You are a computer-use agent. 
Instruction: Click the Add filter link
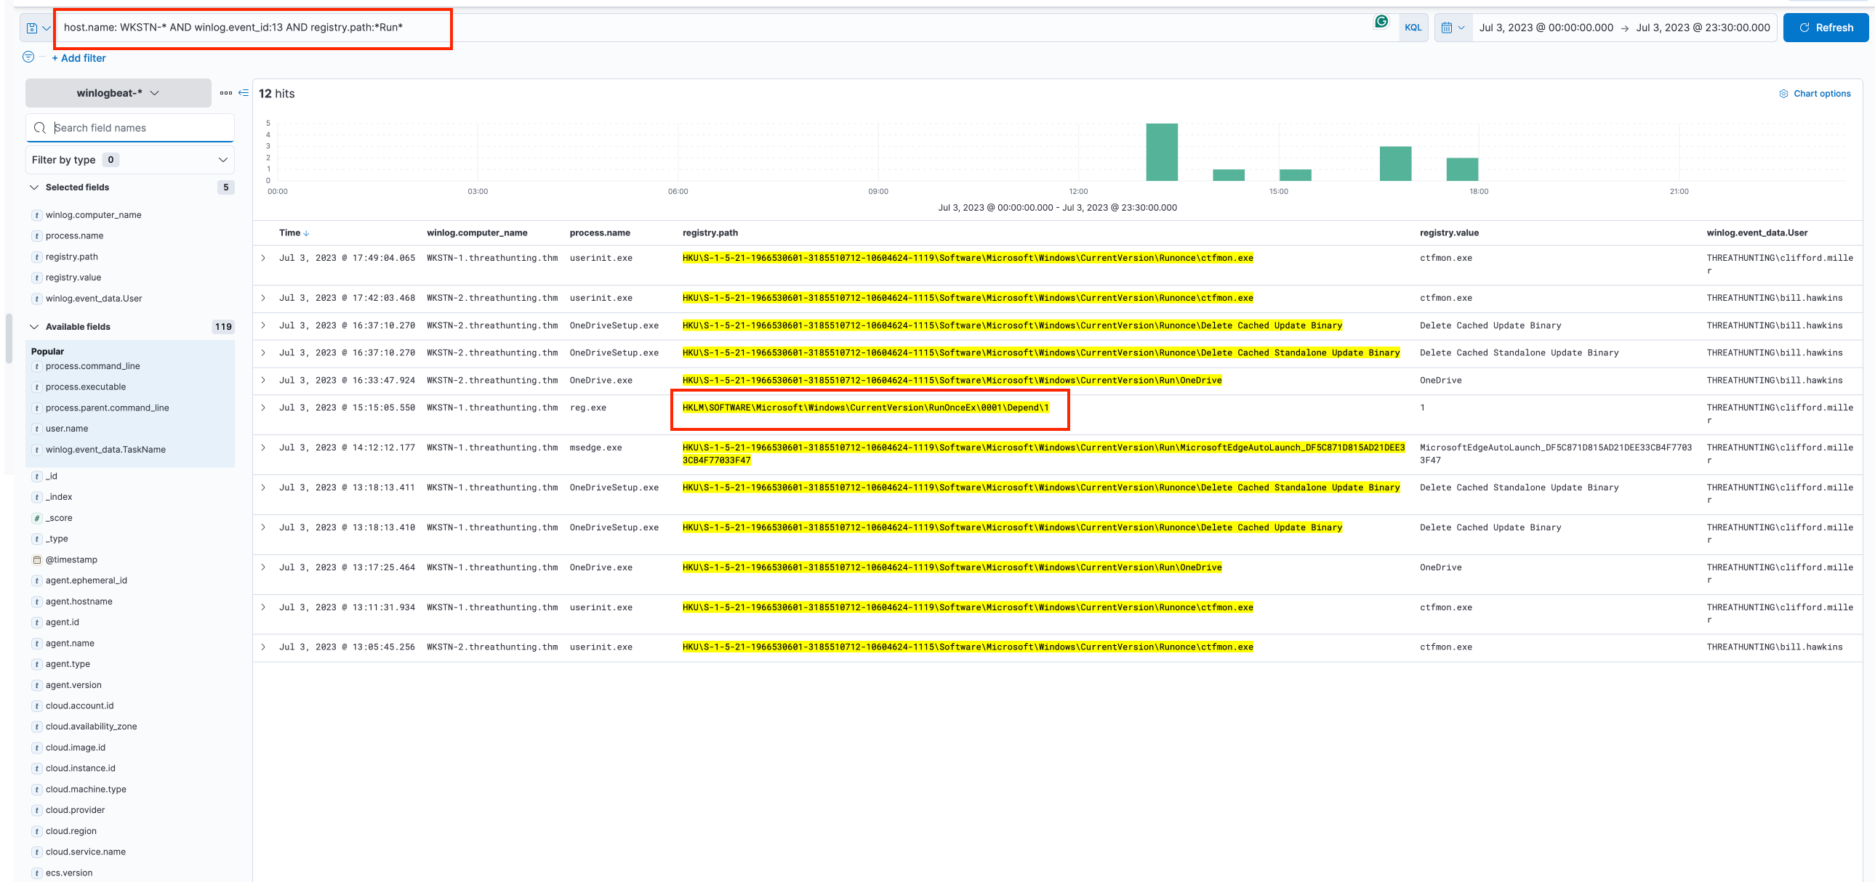point(79,58)
